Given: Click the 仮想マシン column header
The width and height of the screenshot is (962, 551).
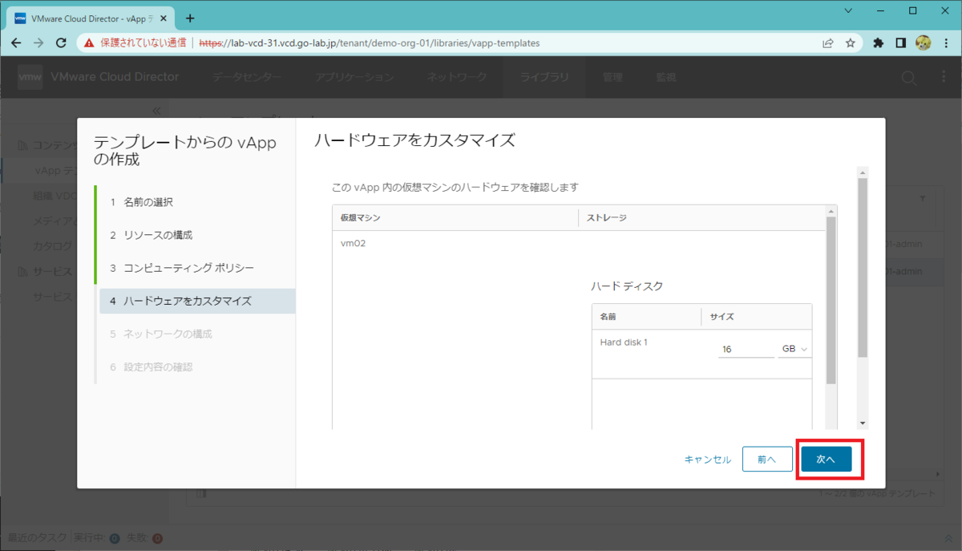Looking at the screenshot, I should (x=455, y=217).
